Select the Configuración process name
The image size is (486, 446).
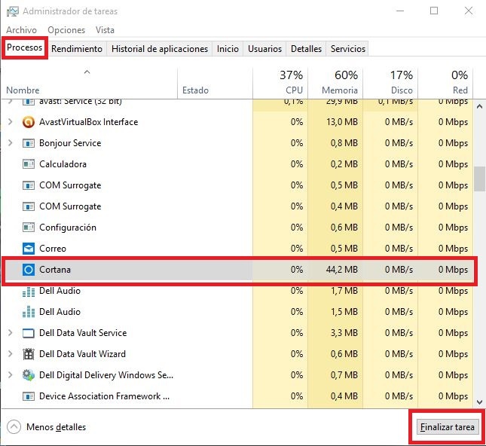68,228
